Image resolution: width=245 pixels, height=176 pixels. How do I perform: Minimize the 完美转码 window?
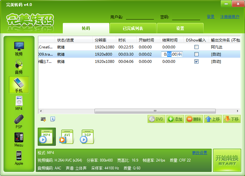[x=226, y=4]
